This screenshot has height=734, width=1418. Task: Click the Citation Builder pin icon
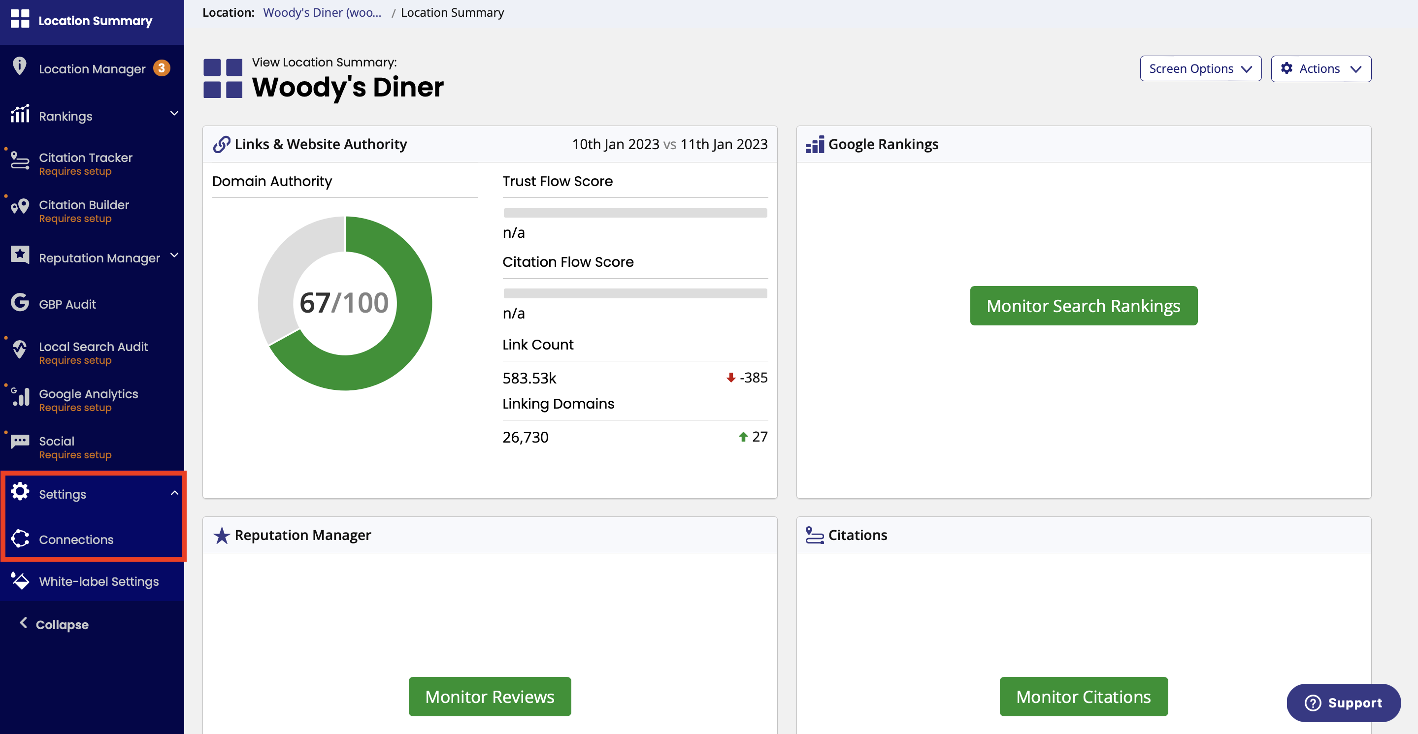(20, 207)
